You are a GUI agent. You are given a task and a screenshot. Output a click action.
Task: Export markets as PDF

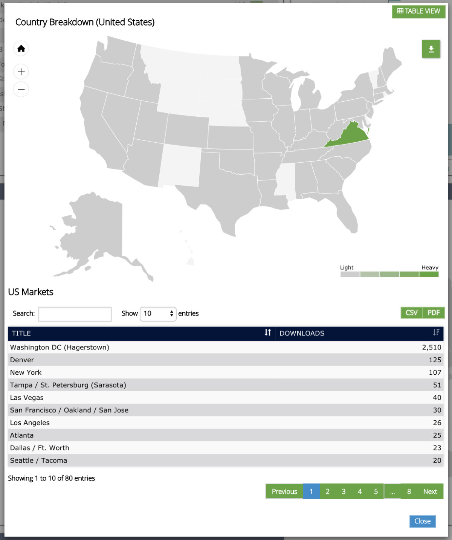pyautogui.click(x=434, y=313)
